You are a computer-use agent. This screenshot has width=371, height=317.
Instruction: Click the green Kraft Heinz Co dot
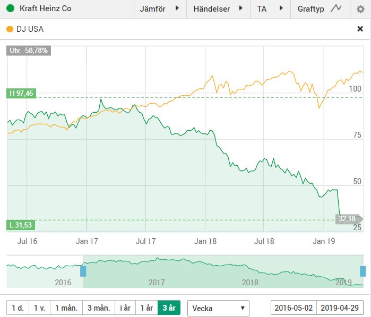(10, 8)
